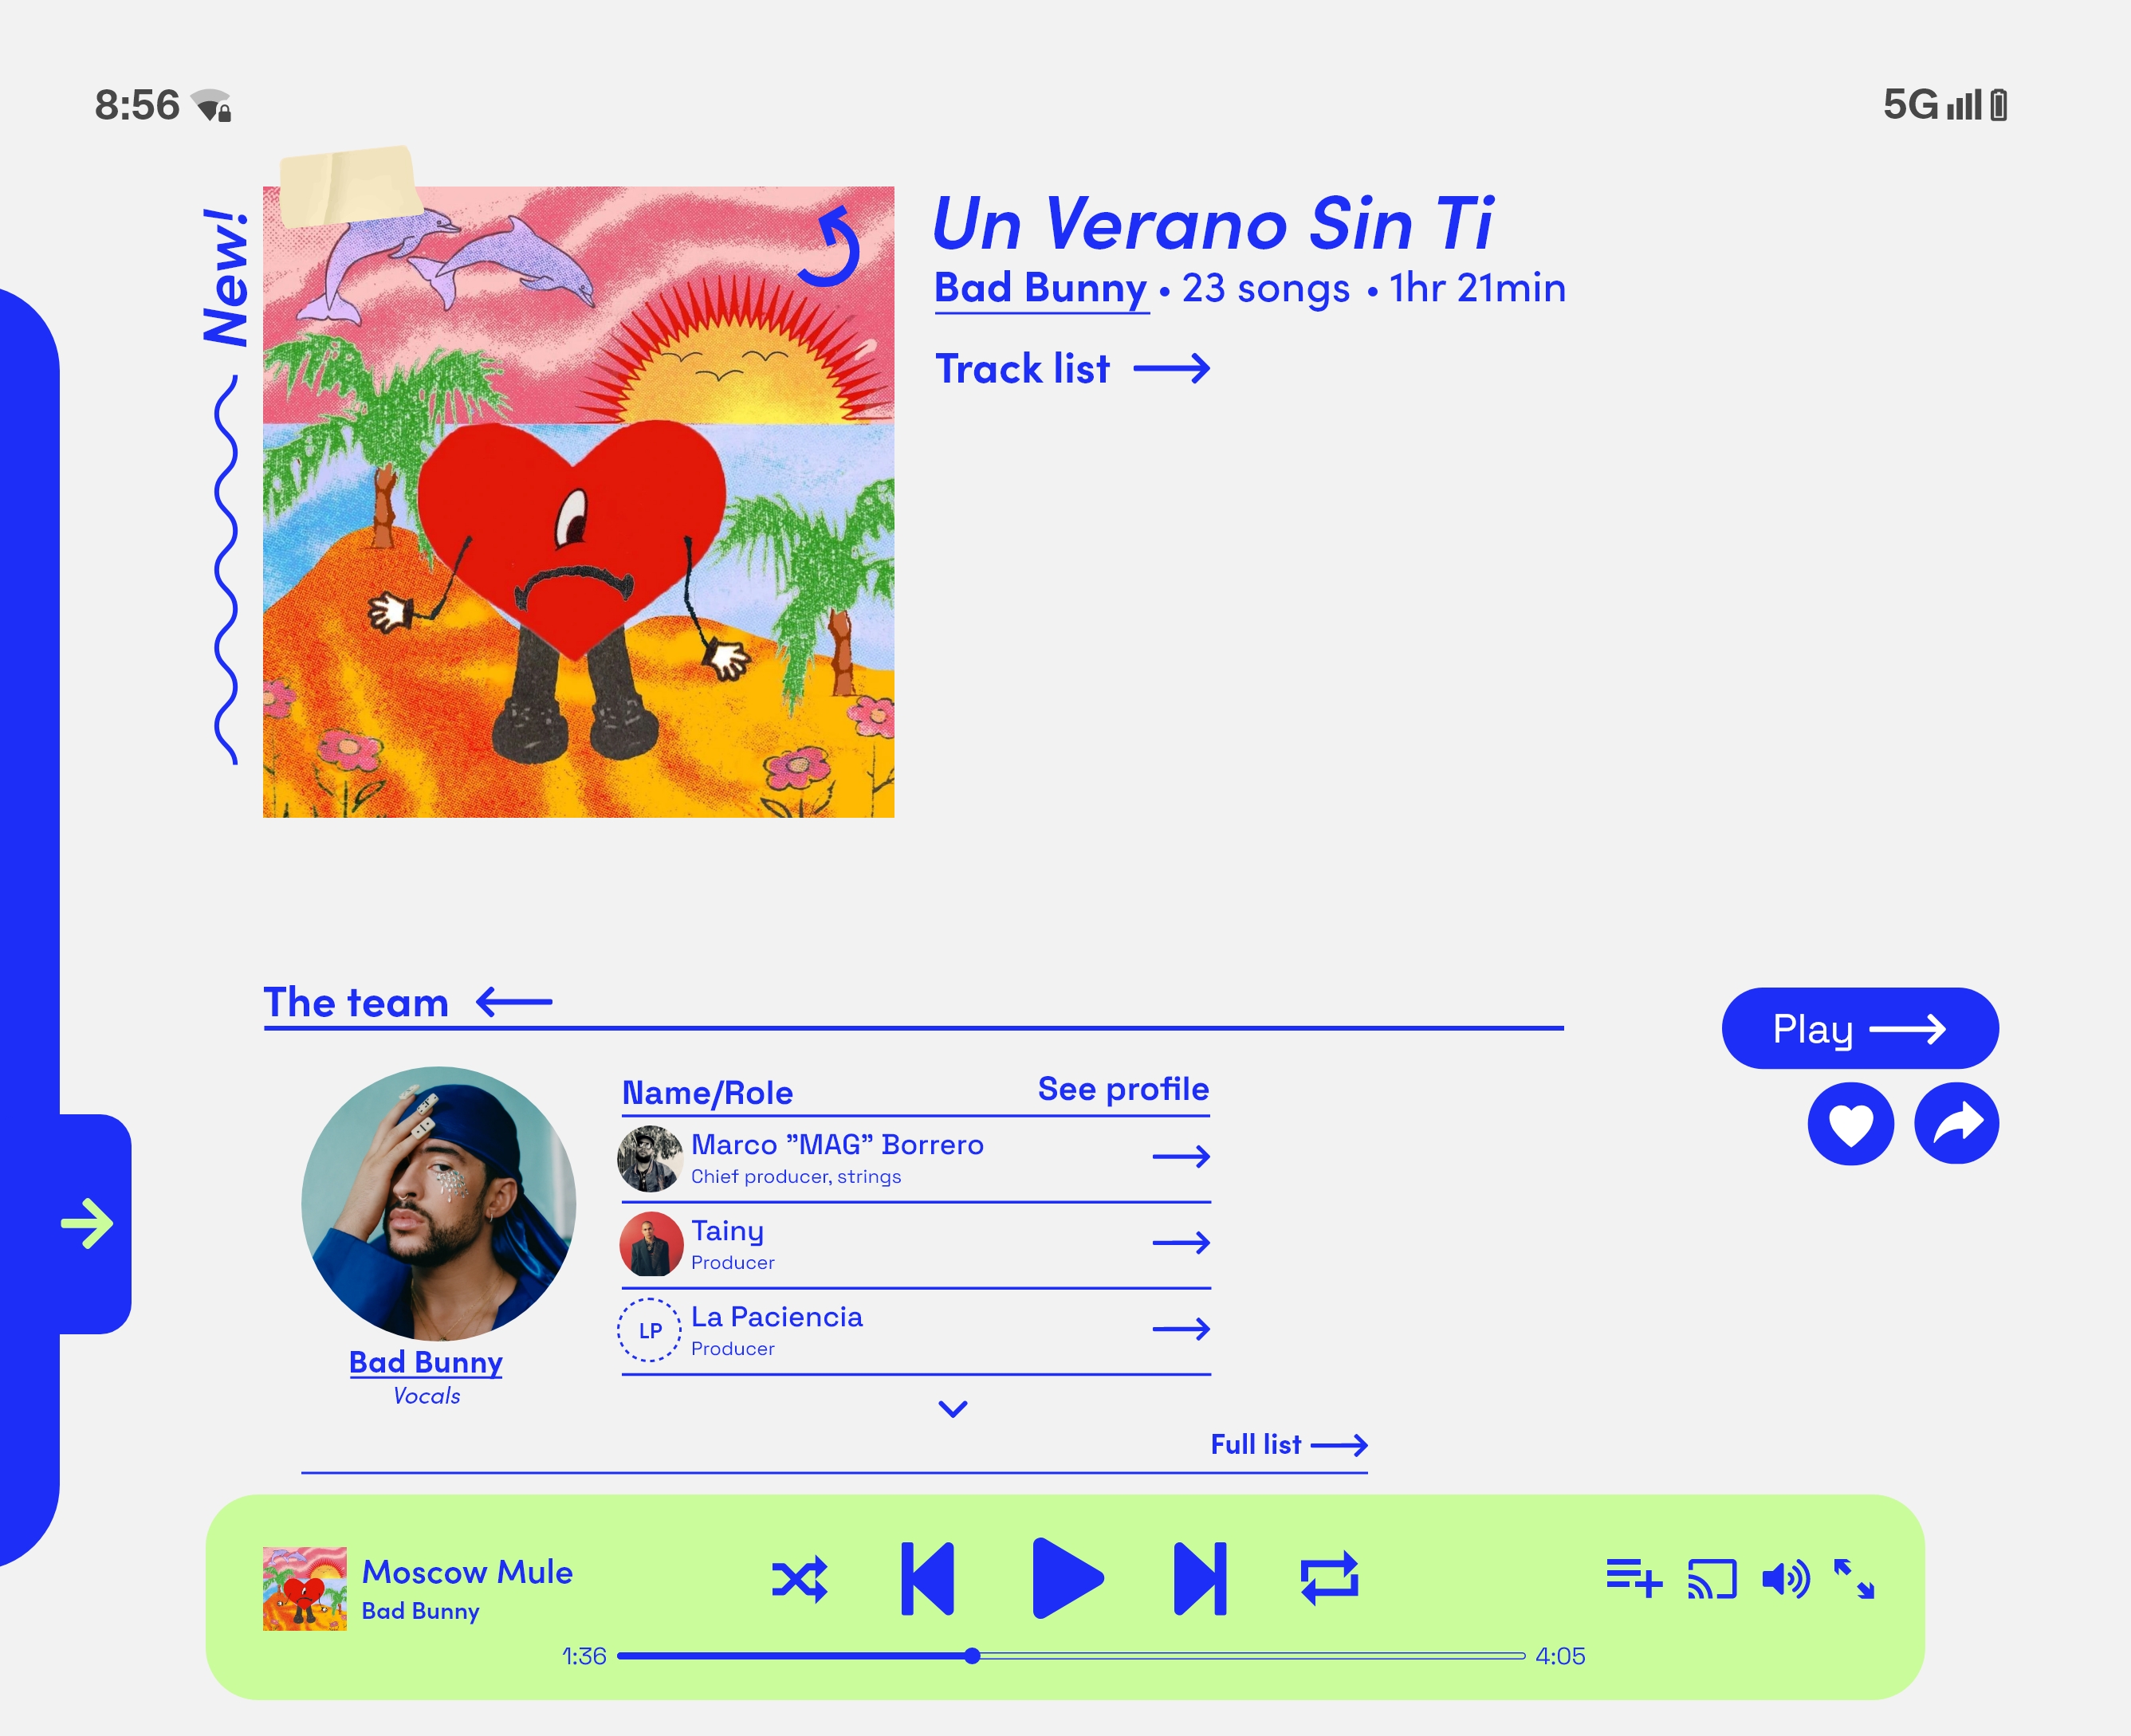Seek along the song progress bar
Screen dimensions: 2131x1736
pyautogui.click(x=1071, y=1656)
